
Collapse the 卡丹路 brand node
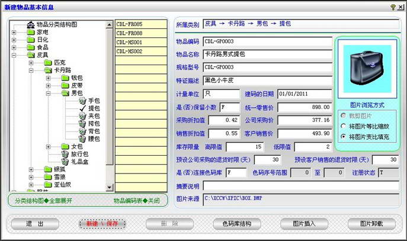pos(31,70)
